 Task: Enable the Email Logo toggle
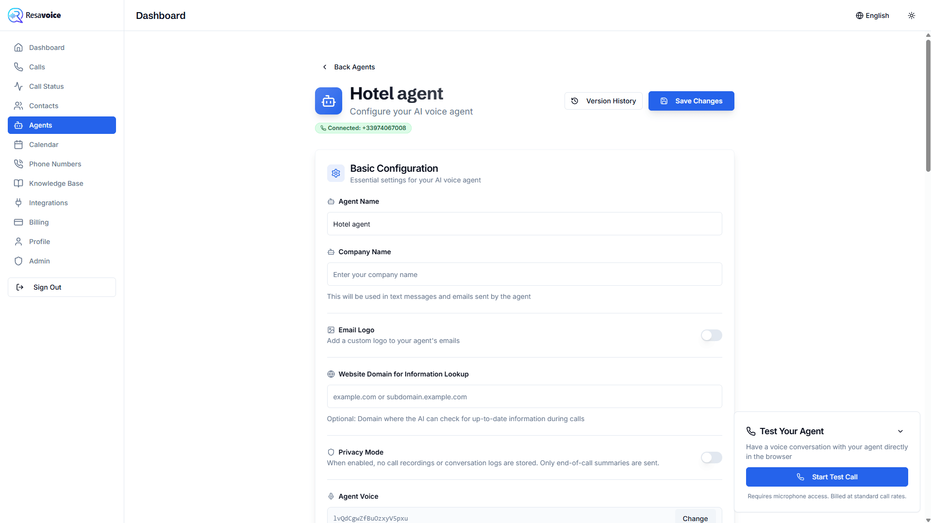(711, 335)
